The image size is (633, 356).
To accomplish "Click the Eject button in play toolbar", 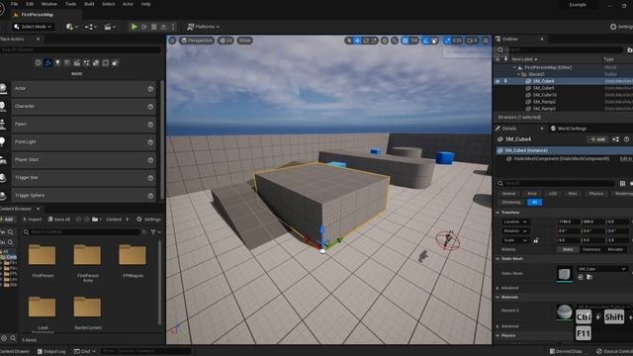I will click(163, 27).
